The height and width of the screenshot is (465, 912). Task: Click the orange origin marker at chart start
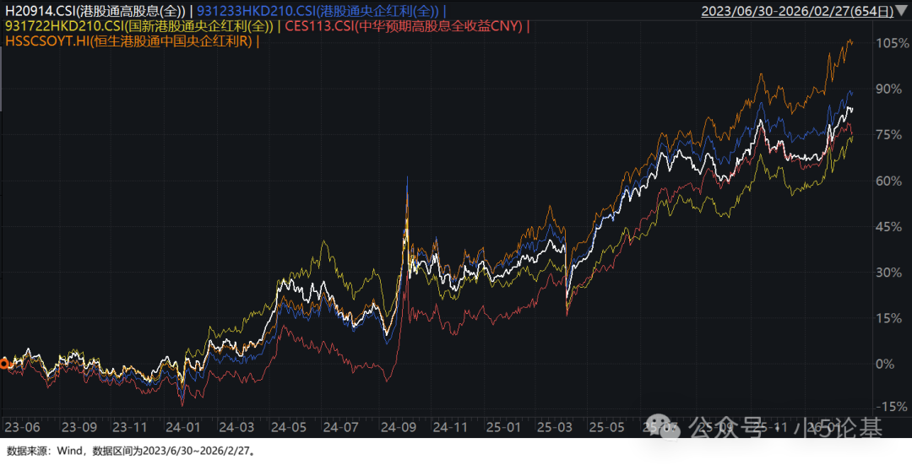(3, 364)
